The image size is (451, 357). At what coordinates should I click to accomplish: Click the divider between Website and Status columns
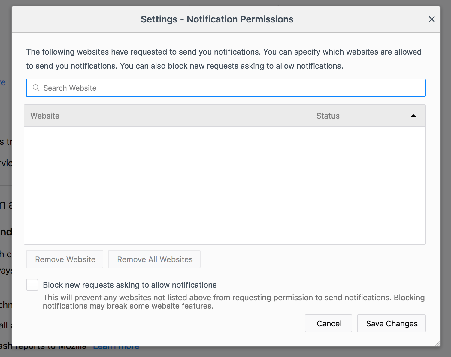310,116
